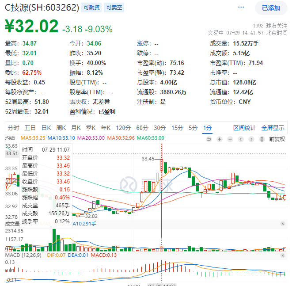The image size is (296, 286).
Task: Open the three-dot more options menu
Action: tap(241, 8)
